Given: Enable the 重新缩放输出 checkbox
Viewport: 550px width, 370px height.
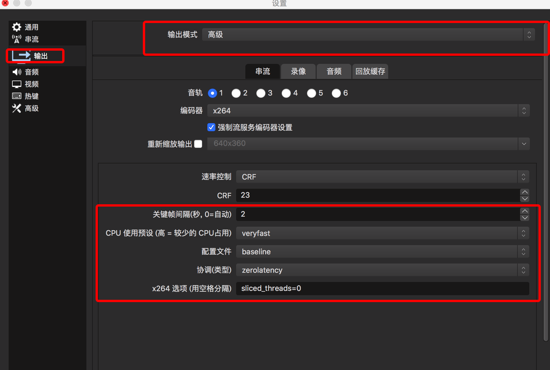Looking at the screenshot, I should pyautogui.click(x=198, y=144).
